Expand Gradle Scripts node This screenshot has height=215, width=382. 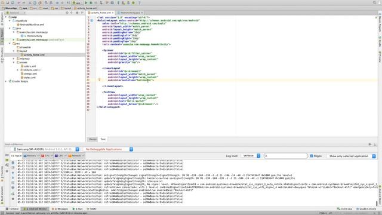click(x=6, y=81)
